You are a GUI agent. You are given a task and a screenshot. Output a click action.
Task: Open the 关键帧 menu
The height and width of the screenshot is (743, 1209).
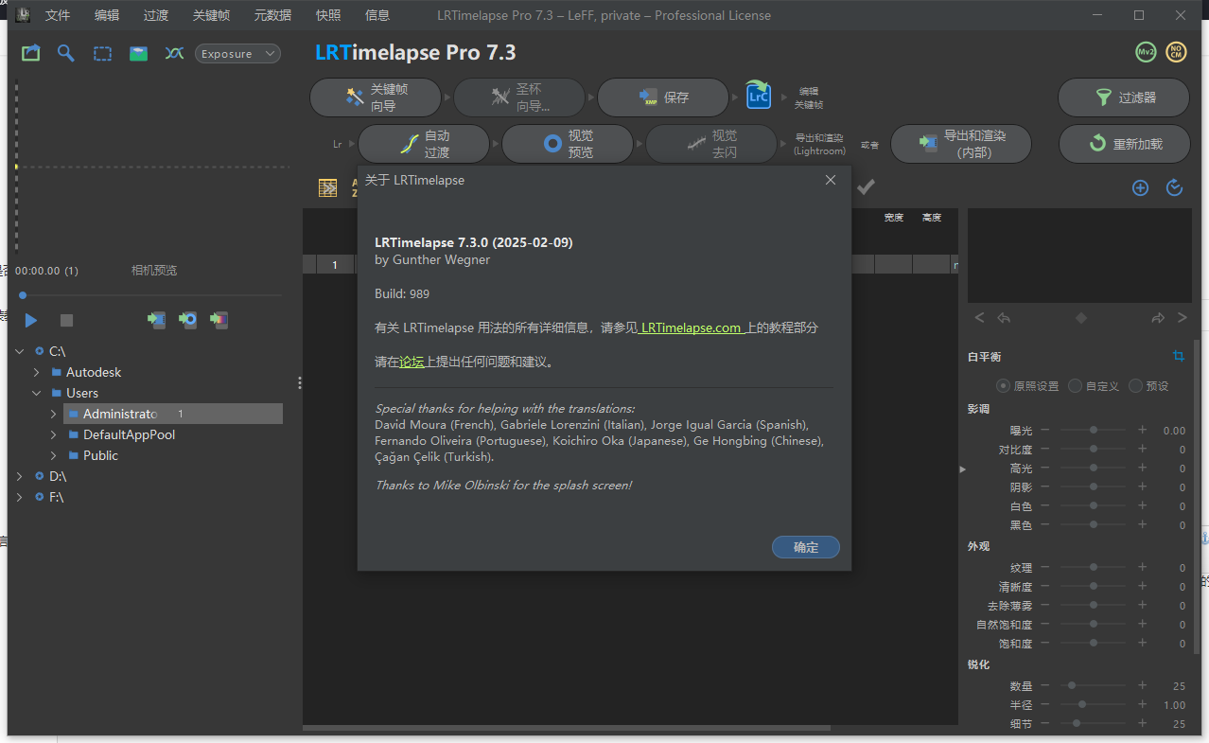[211, 15]
